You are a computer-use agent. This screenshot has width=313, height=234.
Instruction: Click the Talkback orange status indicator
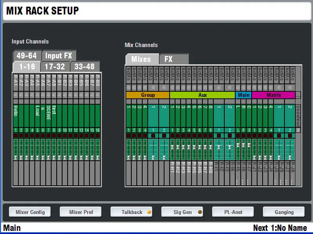pos(149,212)
